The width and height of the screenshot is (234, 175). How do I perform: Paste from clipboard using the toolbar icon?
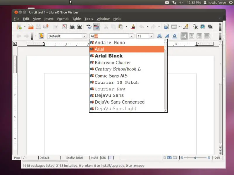(121, 27)
